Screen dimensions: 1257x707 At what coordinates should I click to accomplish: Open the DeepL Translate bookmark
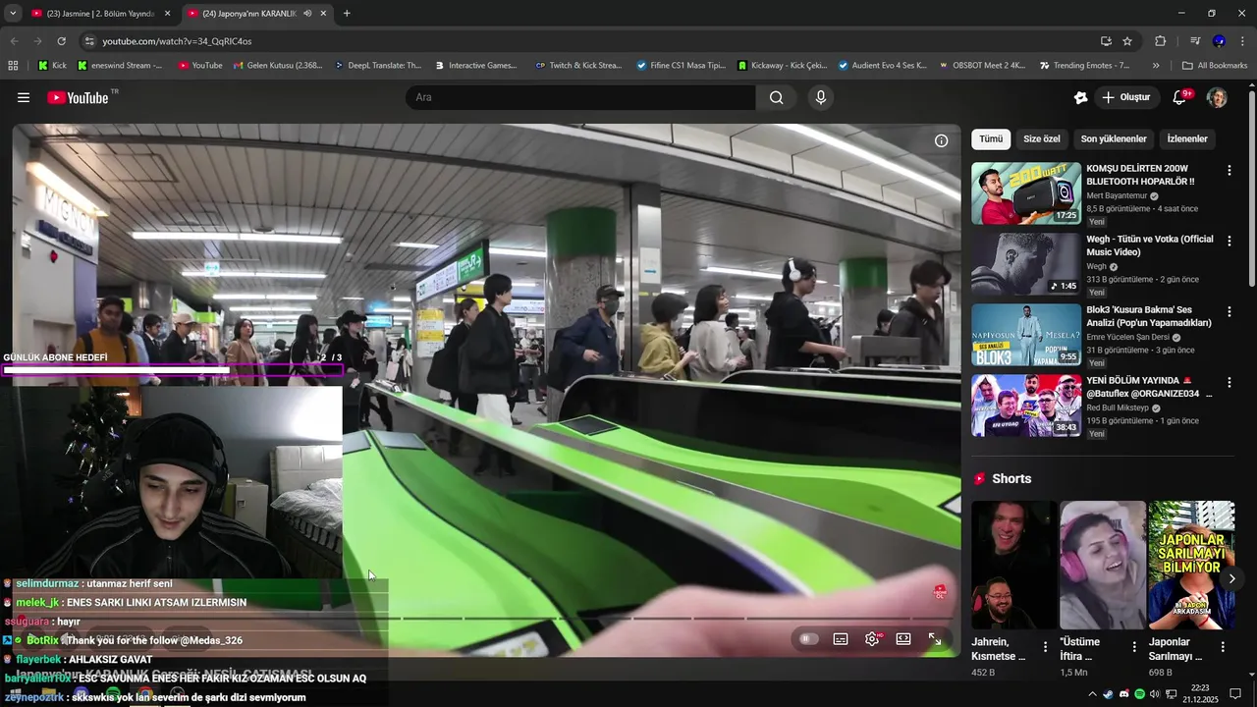[x=378, y=66]
